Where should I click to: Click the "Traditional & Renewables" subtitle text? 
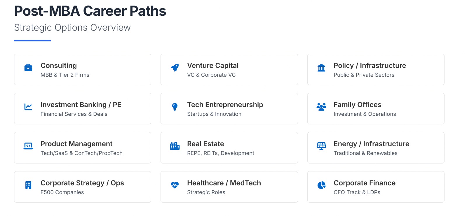[365, 153]
